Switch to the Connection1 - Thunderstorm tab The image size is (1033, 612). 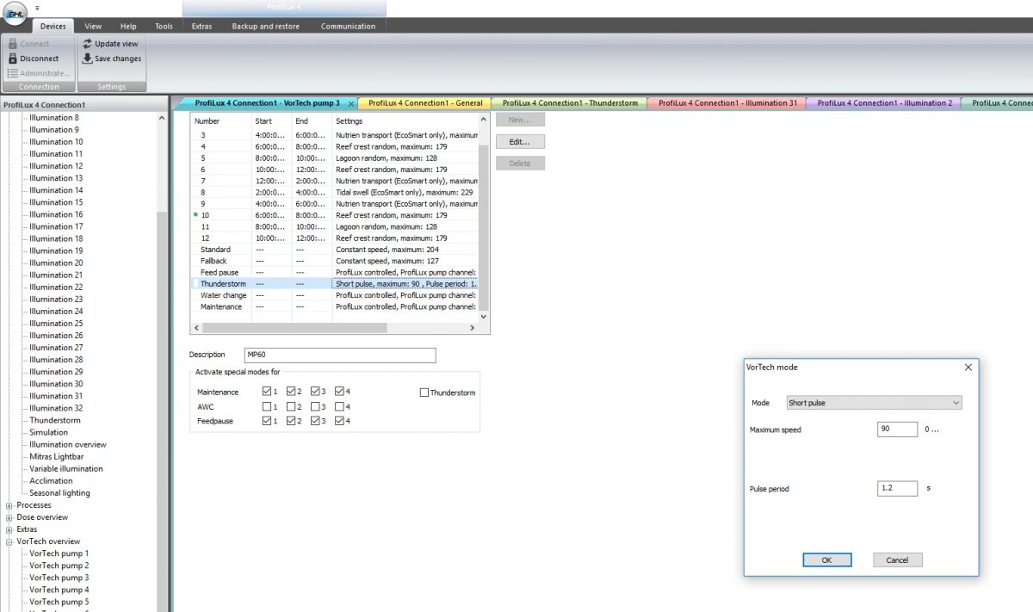[x=570, y=103]
